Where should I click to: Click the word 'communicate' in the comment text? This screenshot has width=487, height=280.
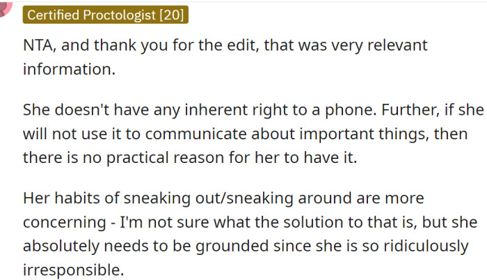[195, 134]
